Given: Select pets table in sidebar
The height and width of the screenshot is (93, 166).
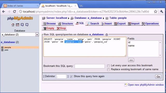Looking at the screenshot, I should pos(6,50).
